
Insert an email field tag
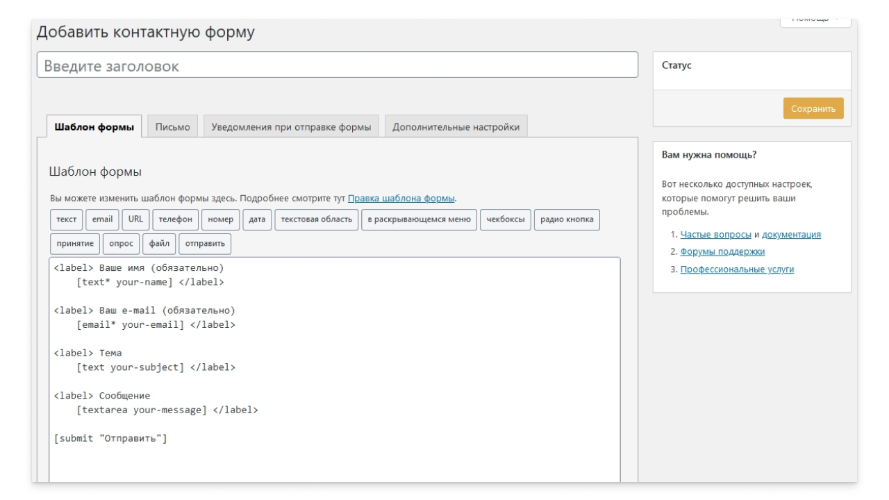click(x=102, y=219)
